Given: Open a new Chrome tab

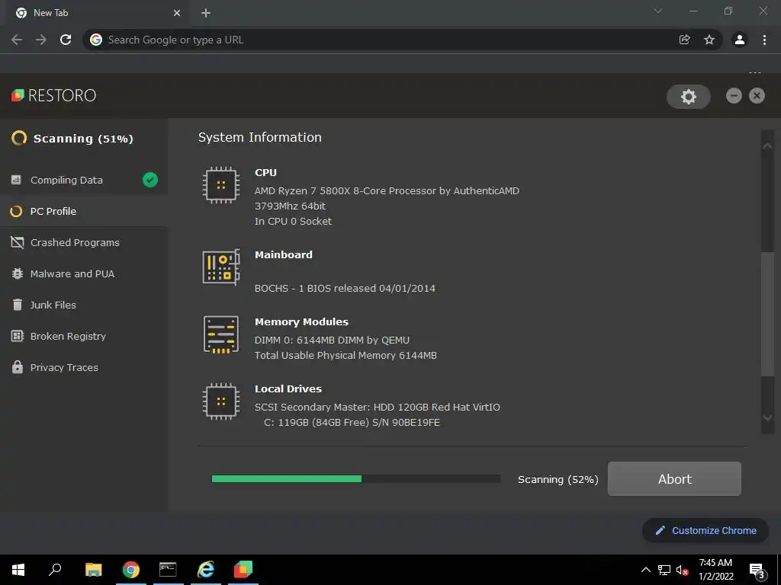Looking at the screenshot, I should pos(206,13).
